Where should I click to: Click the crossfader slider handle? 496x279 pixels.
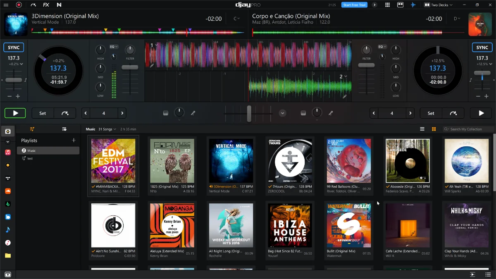[249, 113]
